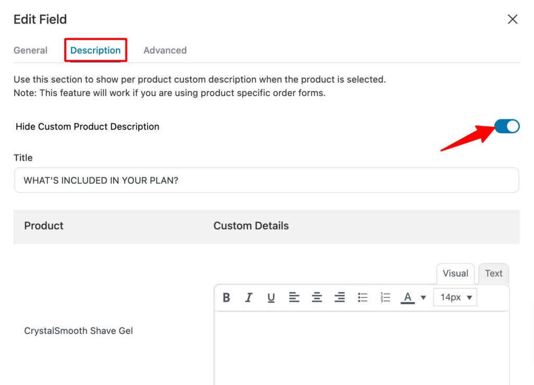This screenshot has height=385, width=534.
Task: Switch to the General tab
Action: click(x=30, y=51)
